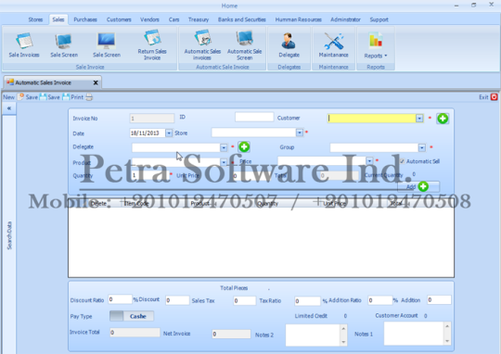Viewport: 501px width, 354px height.
Task: Click the Notes 1 text box
Action: click(x=414, y=334)
